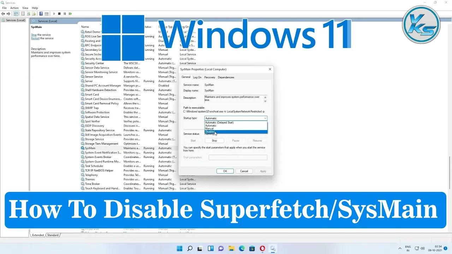452x254 pixels.
Task: Open the Action menu
Action: [x=14, y=8]
